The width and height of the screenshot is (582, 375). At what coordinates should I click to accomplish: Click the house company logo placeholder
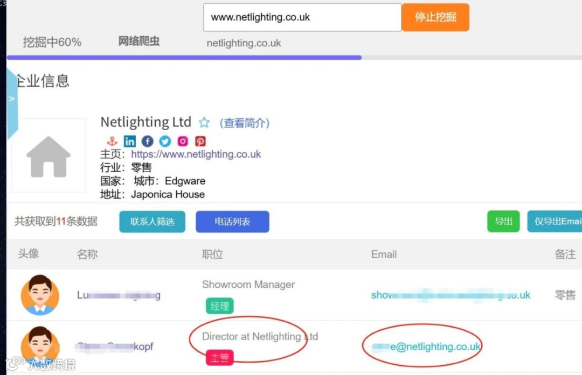coord(48,156)
